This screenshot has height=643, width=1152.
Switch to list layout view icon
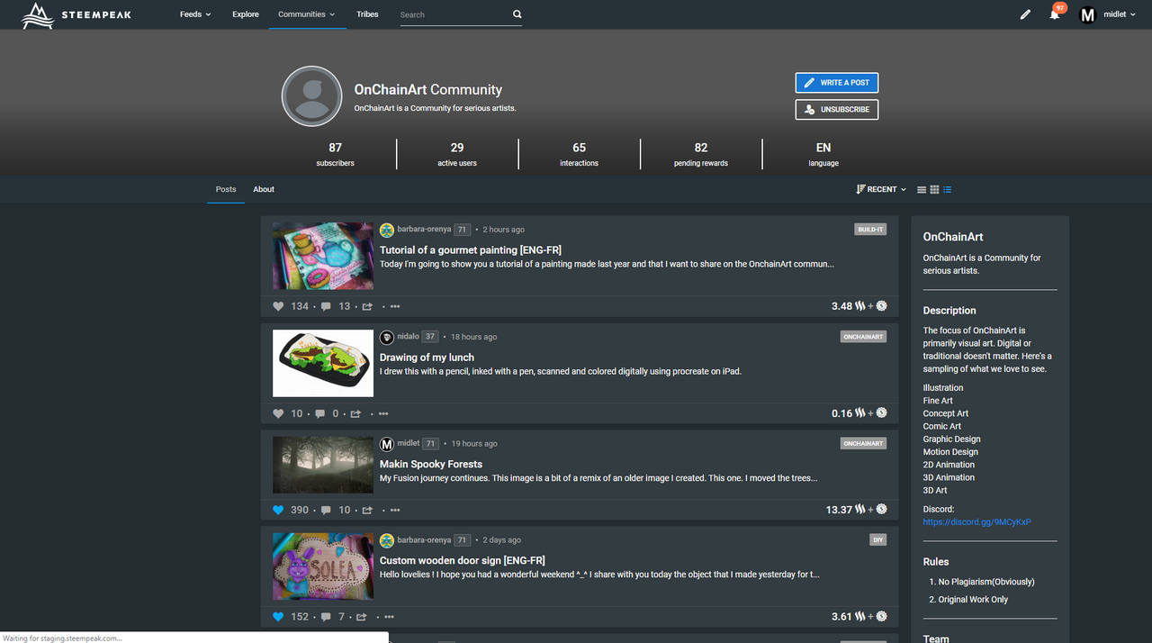click(x=922, y=189)
